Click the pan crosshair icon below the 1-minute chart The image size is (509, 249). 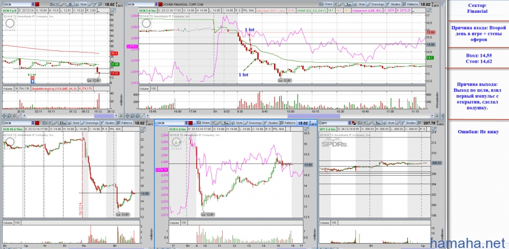click(x=128, y=116)
